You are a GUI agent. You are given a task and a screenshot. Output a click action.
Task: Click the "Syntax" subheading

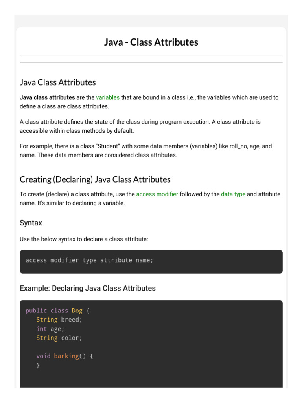(31, 223)
